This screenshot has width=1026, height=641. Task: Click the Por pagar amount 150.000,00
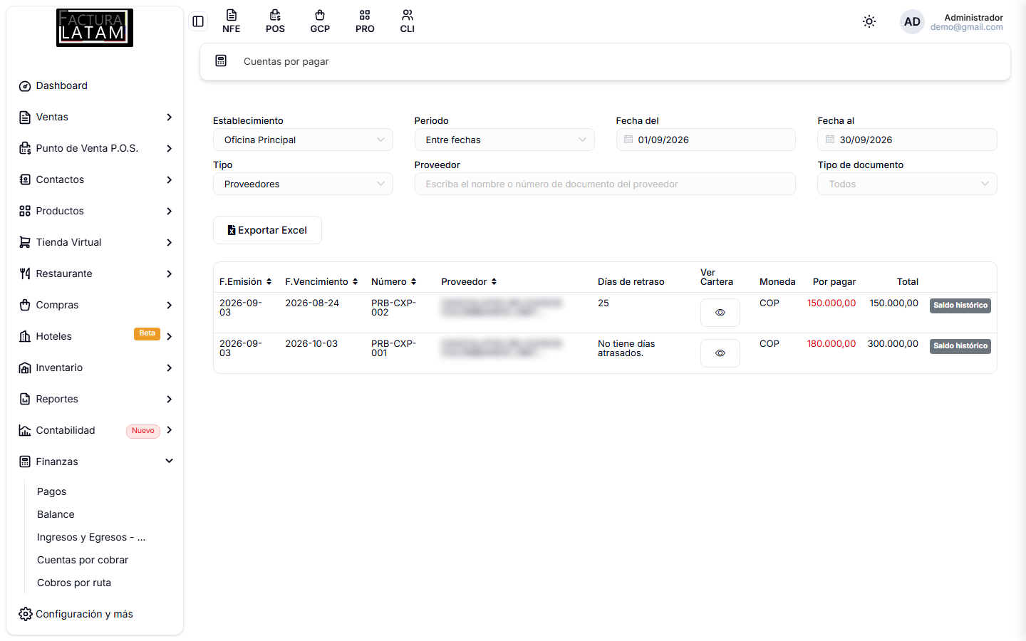coord(831,303)
